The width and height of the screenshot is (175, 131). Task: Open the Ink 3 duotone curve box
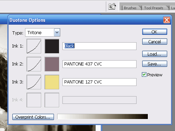coord(34,82)
